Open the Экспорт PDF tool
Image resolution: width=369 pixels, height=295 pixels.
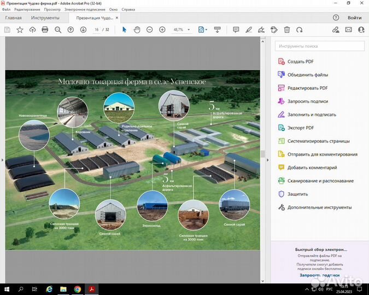(301, 128)
